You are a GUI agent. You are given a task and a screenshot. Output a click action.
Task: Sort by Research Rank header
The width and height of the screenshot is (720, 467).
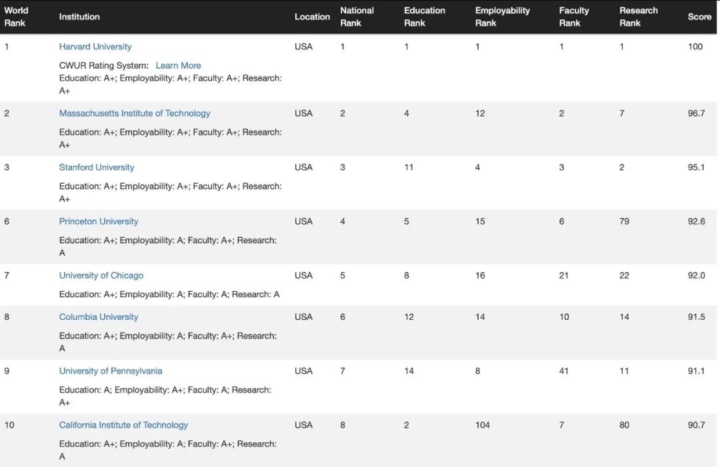pos(638,17)
